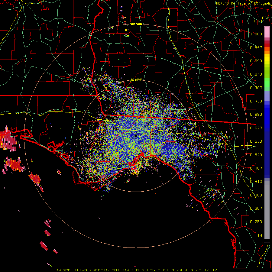Select the 0.467 scale value
The image size is (272, 272).
point(256,168)
